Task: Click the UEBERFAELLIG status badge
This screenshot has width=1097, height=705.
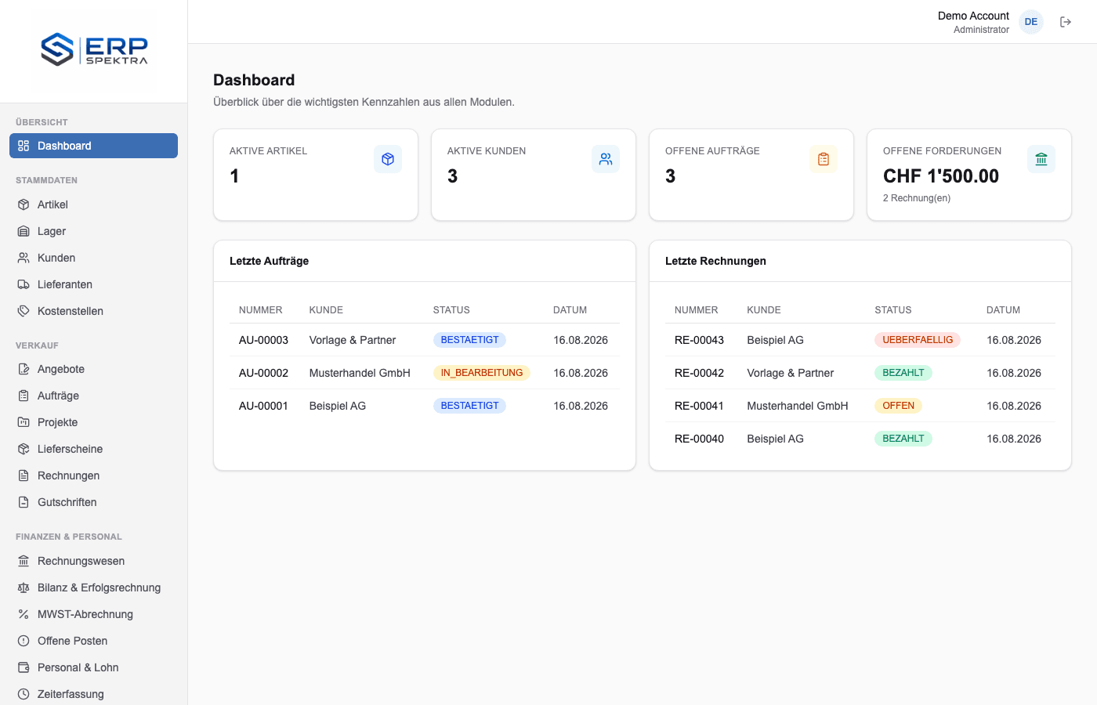Action: [x=918, y=340]
